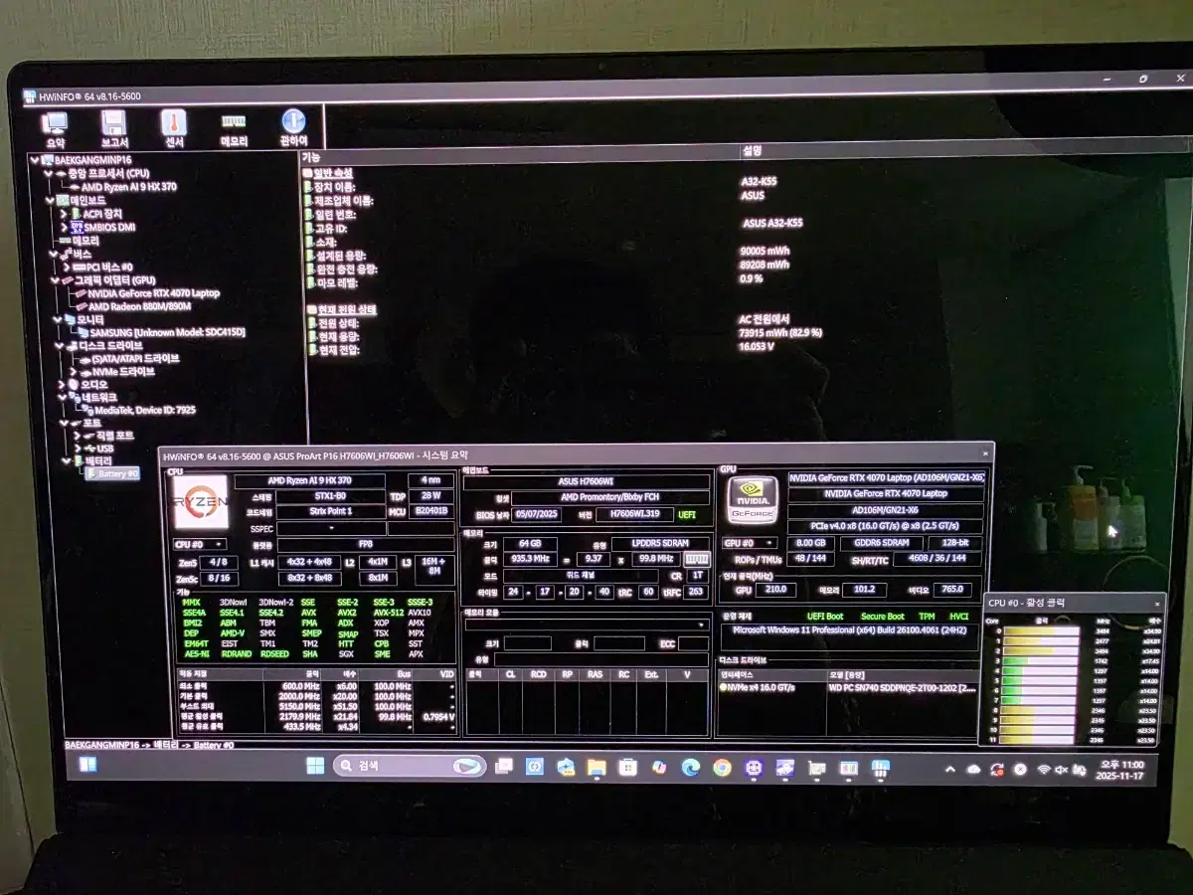Show hidden system tray icons chevron
Viewport: 1193px width, 895px height.
[x=950, y=770]
